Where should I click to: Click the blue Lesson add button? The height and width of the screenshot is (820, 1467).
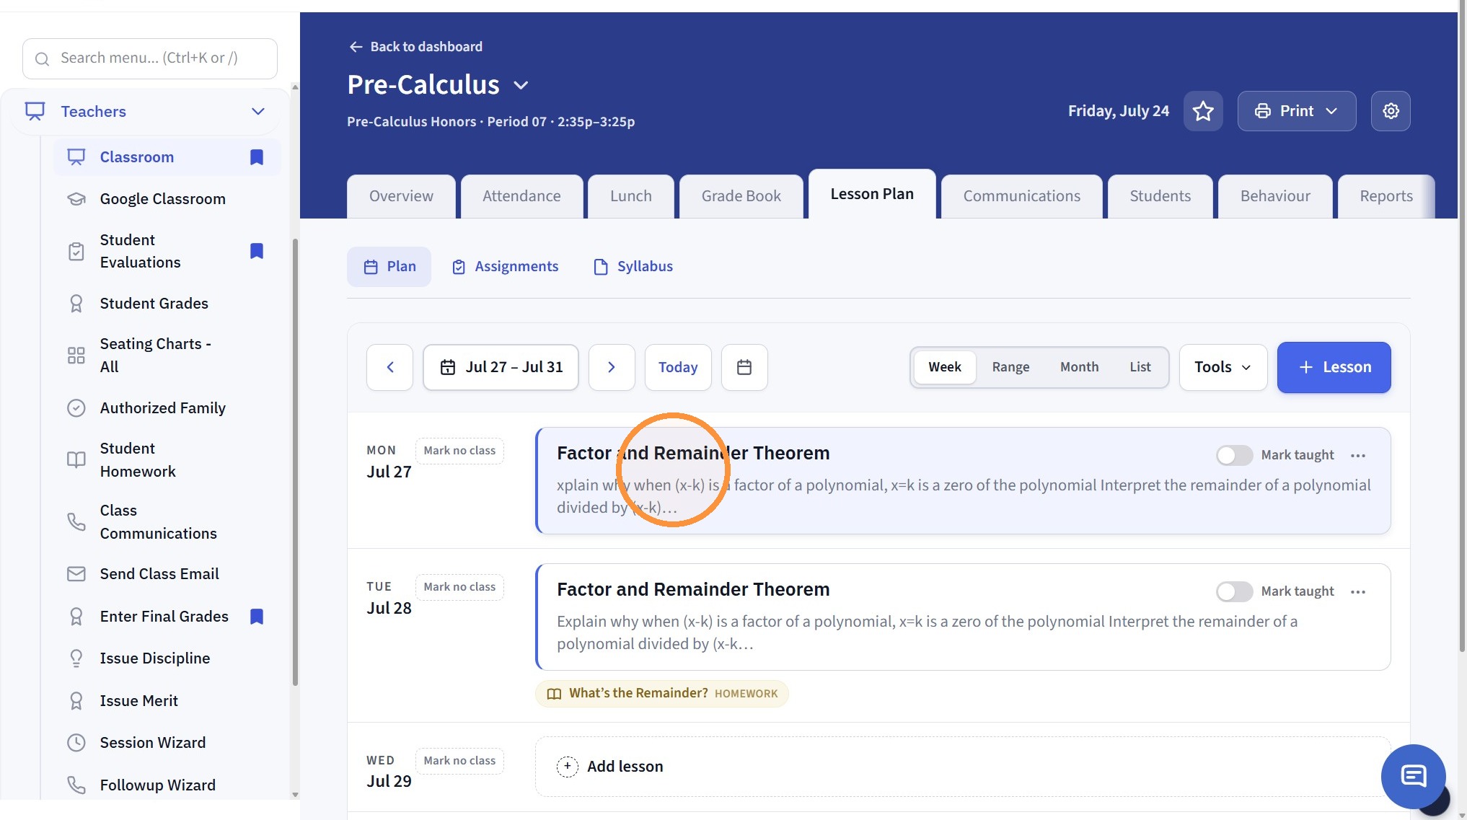1334,368
